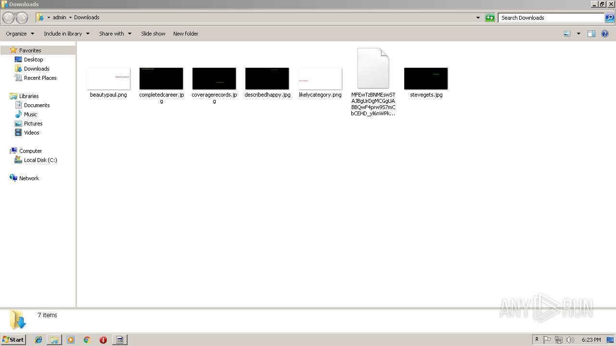The width and height of the screenshot is (616, 346).
Task: Select the completedcareer.jpg thumbnail
Action: pos(161,78)
